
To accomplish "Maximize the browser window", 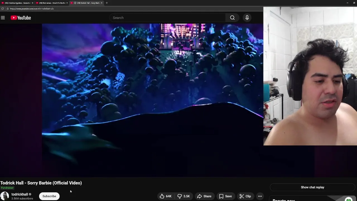I will 354,3.
